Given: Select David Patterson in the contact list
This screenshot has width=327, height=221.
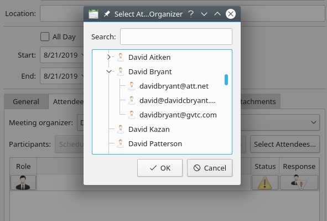Looking at the screenshot, I should click(155, 143).
